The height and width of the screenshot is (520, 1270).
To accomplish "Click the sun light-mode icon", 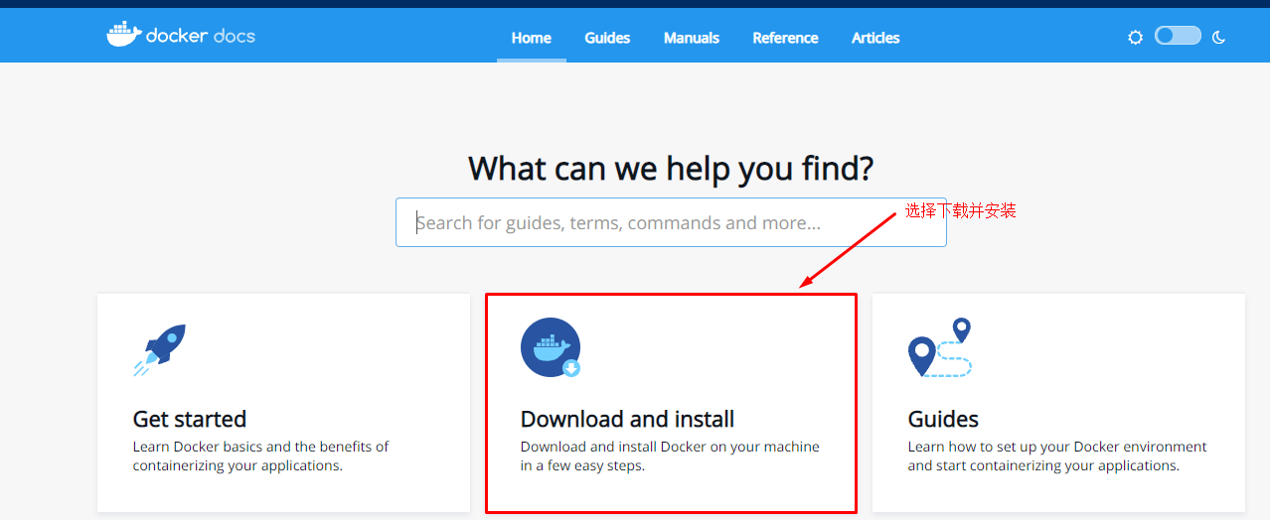I will tap(1135, 38).
